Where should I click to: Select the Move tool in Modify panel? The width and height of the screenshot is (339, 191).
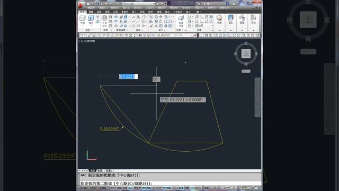(161, 17)
